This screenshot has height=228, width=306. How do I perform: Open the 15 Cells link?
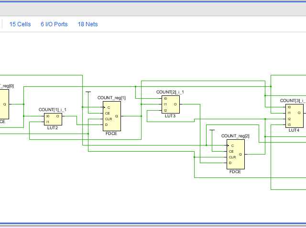click(x=20, y=24)
